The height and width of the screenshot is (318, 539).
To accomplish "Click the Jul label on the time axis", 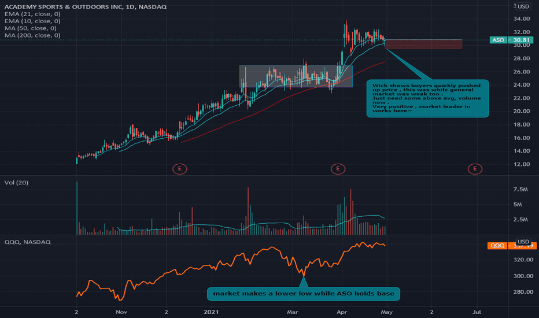I will point(477,312).
